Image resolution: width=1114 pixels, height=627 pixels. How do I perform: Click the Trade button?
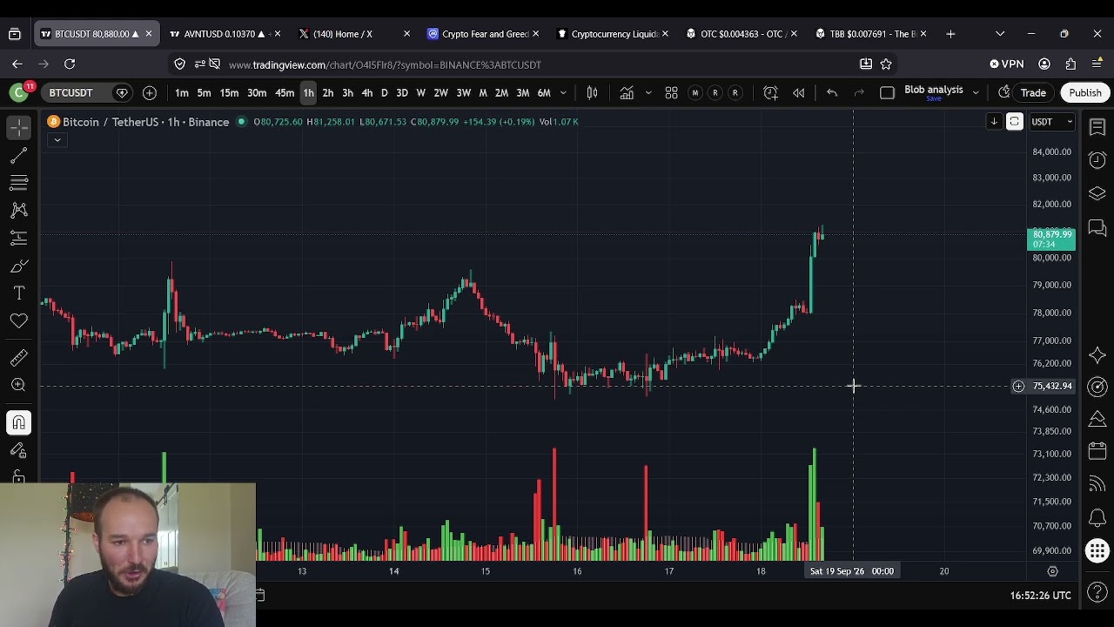(1033, 92)
